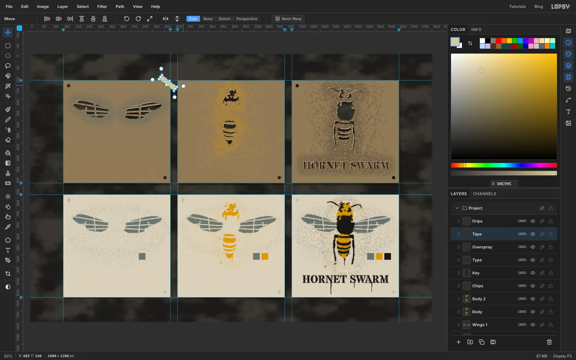
Task: Open the Tutorials link
Action: click(x=517, y=6)
